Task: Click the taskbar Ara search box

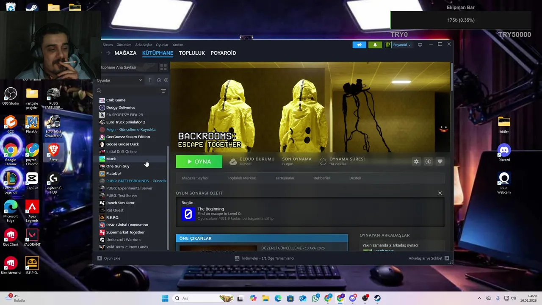Action: [x=204, y=298]
